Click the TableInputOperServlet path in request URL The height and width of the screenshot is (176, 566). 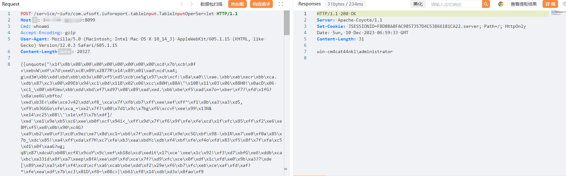point(186,14)
